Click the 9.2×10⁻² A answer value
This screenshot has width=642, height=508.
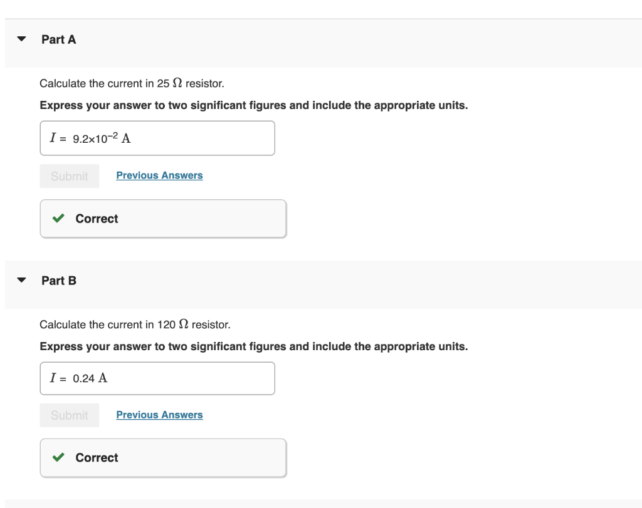tap(102, 138)
